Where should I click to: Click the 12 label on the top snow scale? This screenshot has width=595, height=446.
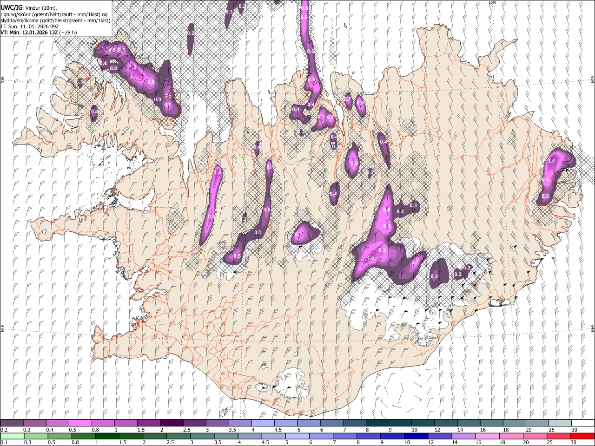coord(436,430)
